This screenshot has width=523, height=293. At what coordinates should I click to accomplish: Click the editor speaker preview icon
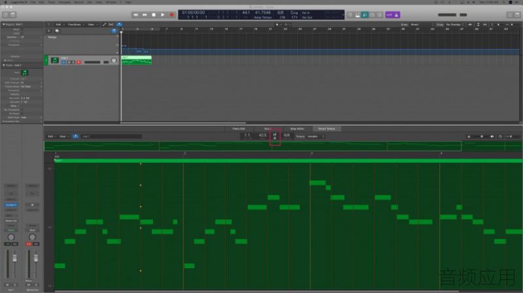tap(492, 136)
